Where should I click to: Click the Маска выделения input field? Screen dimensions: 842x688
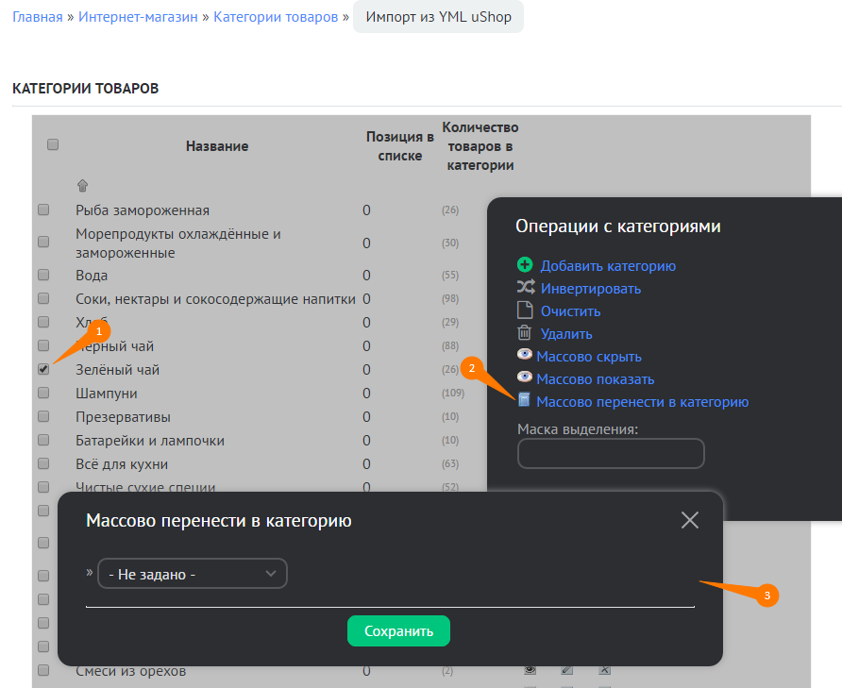coord(611,453)
